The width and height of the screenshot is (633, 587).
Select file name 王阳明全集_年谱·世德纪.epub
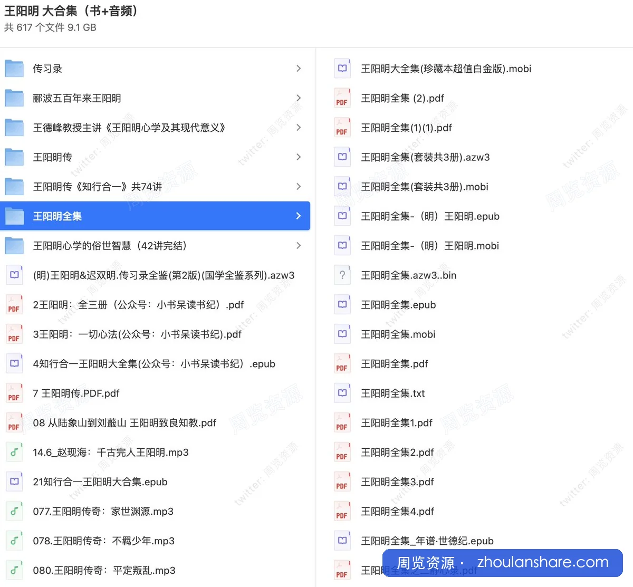[427, 541]
